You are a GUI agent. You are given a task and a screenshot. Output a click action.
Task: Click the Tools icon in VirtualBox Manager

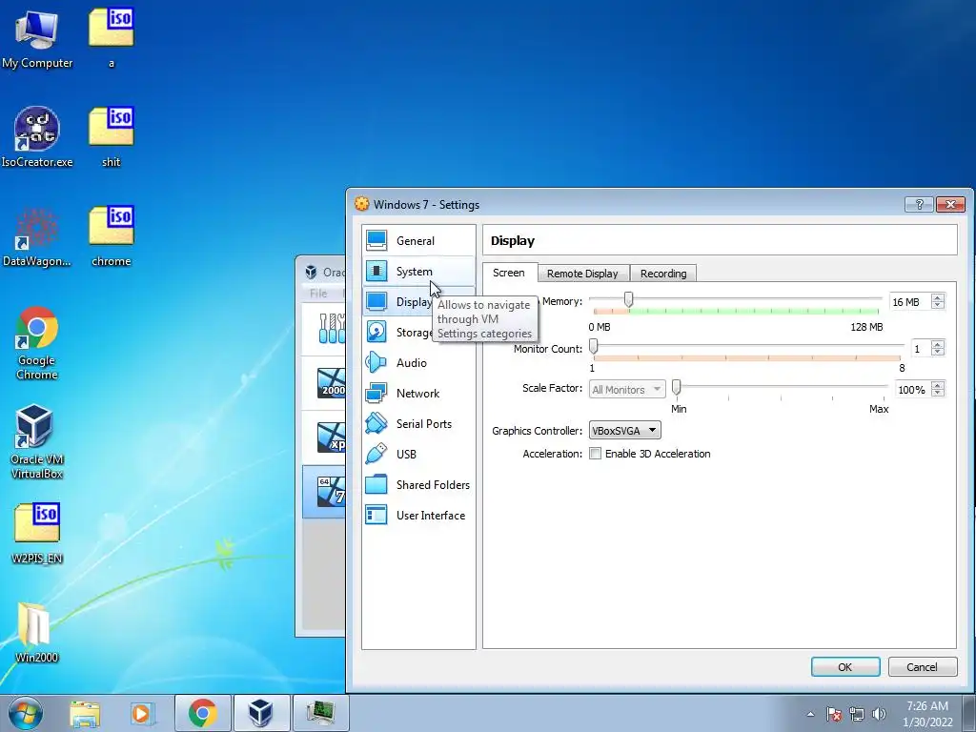coord(331,328)
